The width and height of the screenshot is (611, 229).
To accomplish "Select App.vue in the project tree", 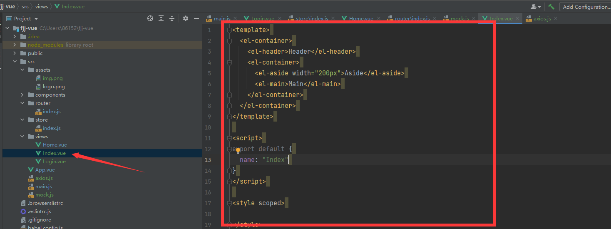I will point(45,170).
